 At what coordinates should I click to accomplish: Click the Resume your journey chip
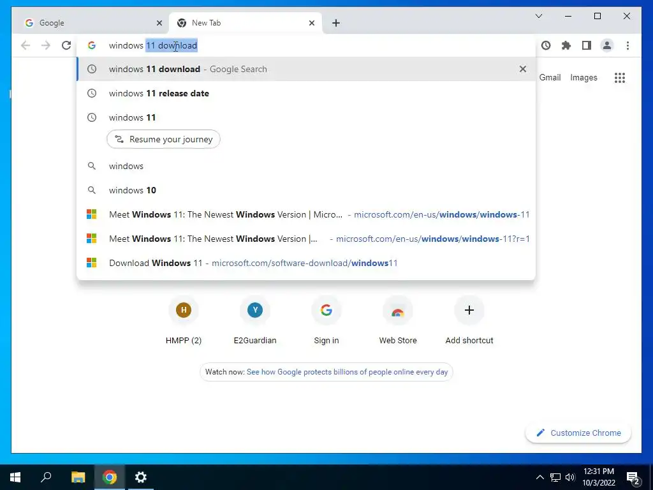click(x=163, y=139)
